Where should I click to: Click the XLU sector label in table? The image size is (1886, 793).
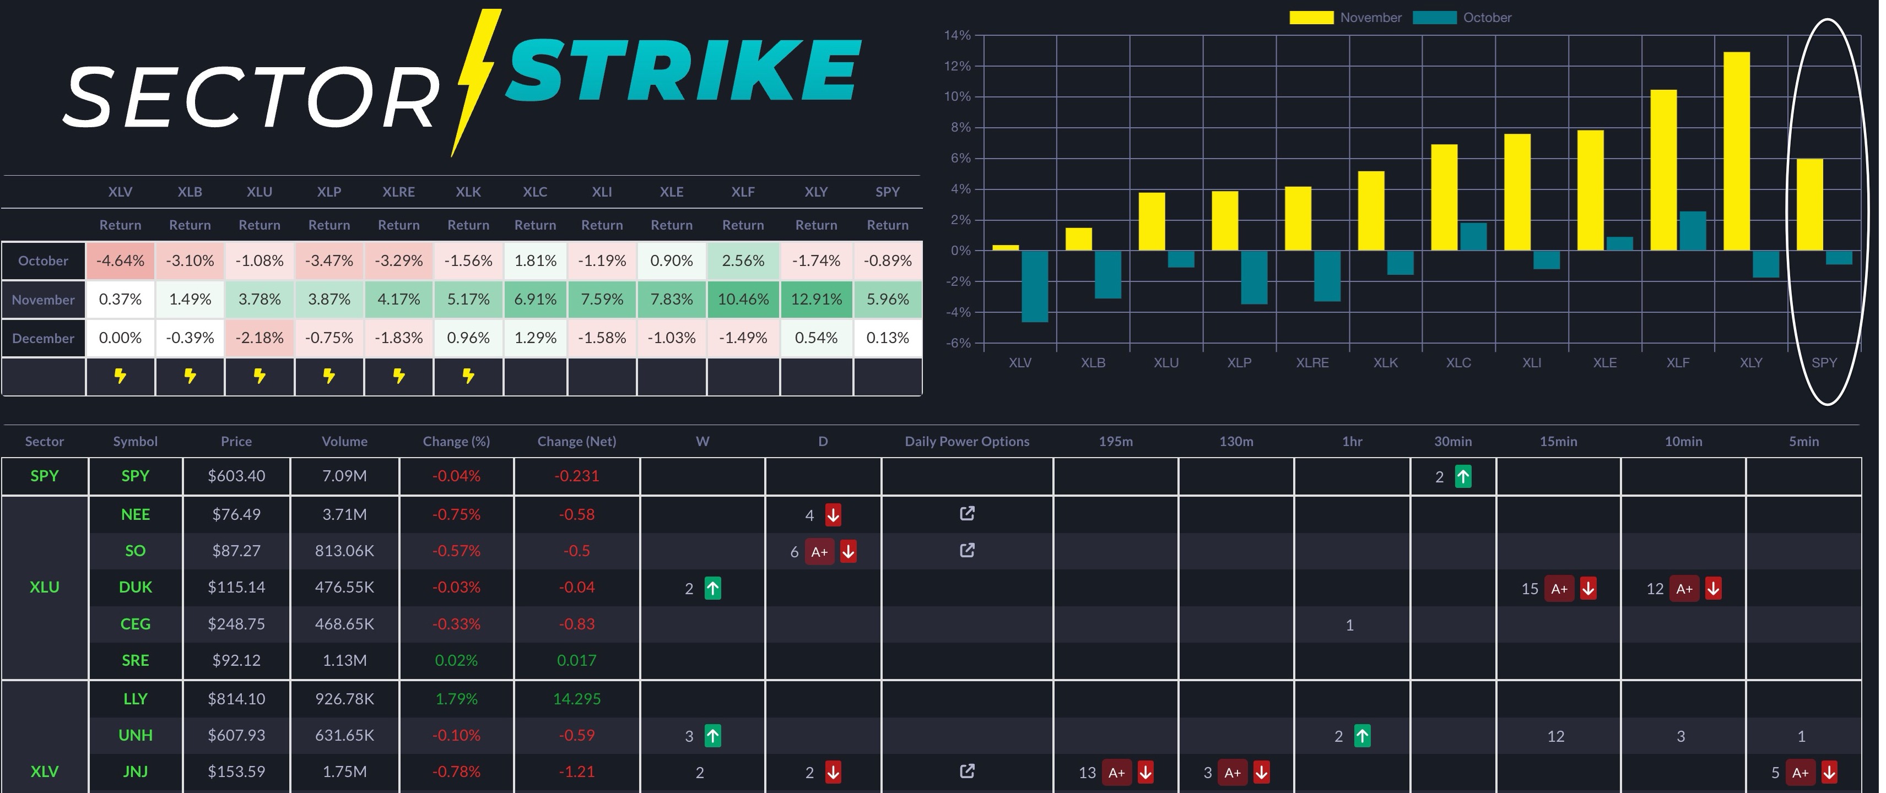click(x=44, y=588)
